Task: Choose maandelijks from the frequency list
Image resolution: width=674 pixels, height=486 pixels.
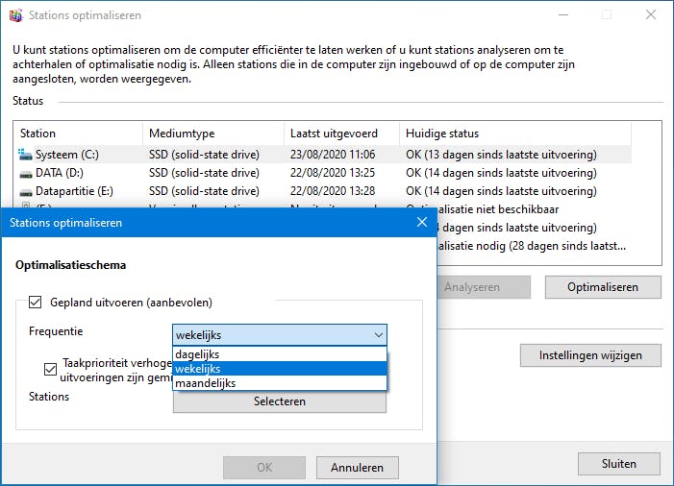Action: point(280,383)
